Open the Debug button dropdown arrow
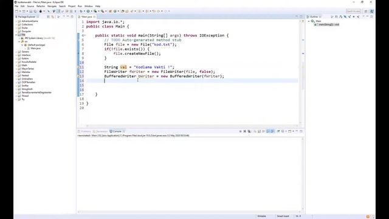 pos(84,11)
